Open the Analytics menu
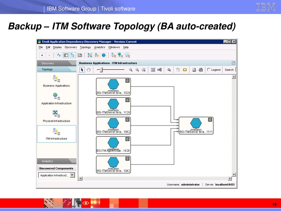The image size is (281, 211). coord(100,47)
